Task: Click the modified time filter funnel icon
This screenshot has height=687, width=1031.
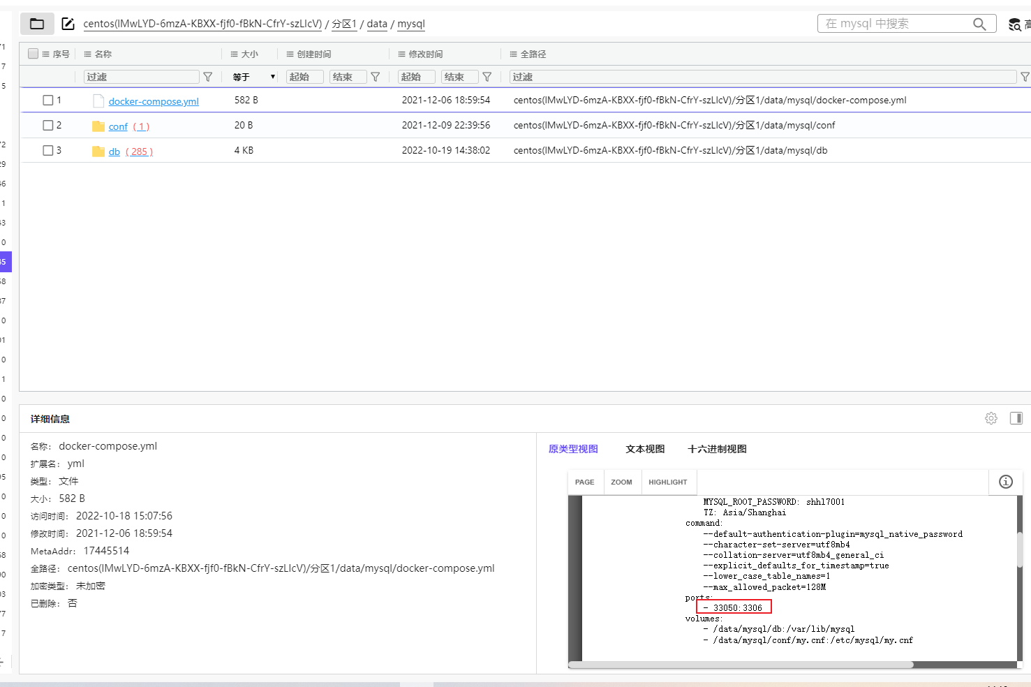Action: click(487, 77)
